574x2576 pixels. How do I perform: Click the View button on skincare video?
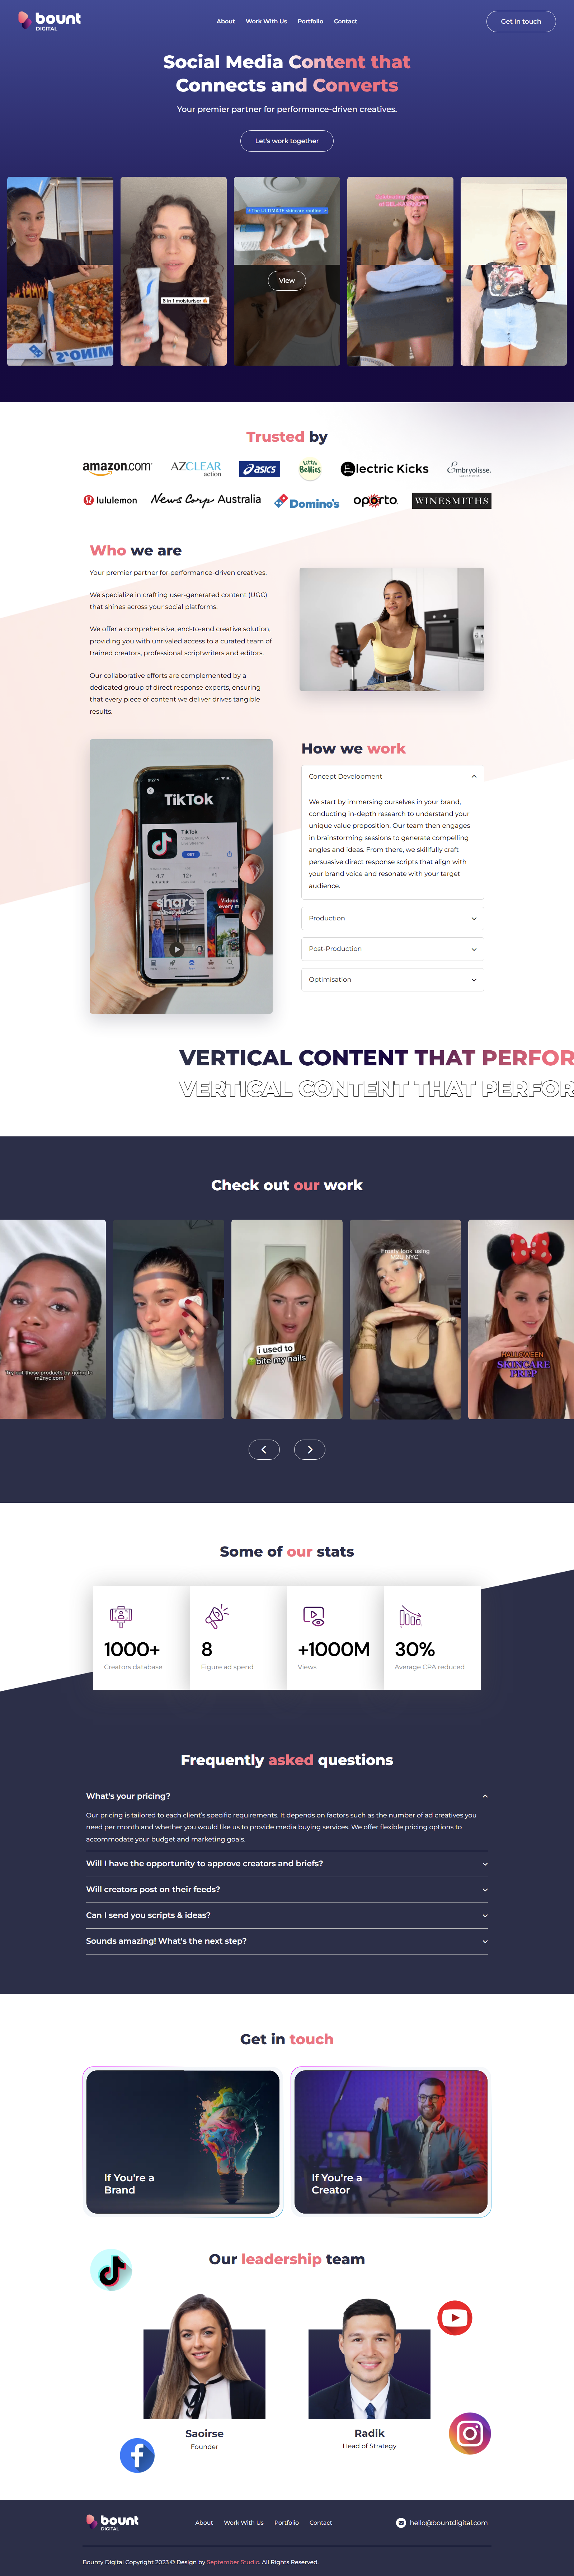click(287, 280)
